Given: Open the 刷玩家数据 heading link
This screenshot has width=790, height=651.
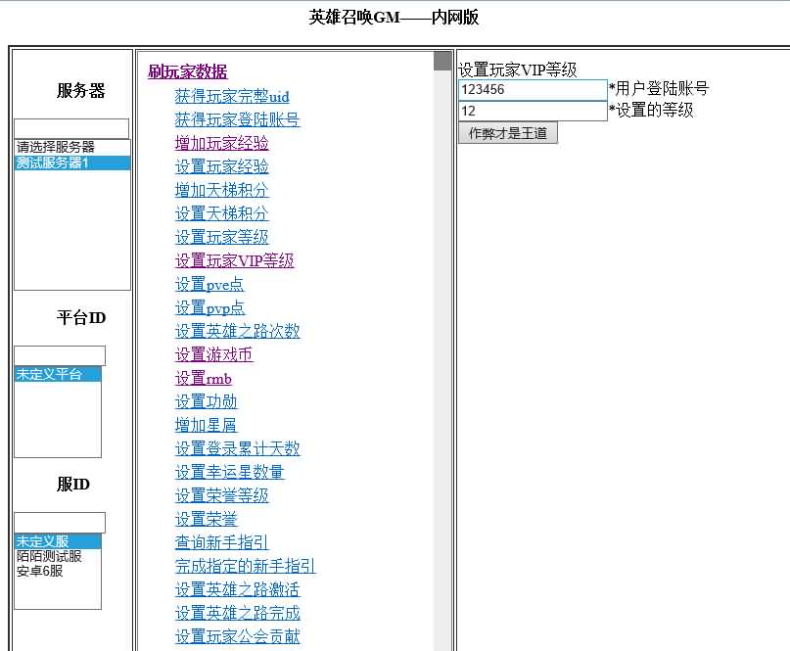Looking at the screenshot, I should (187, 71).
